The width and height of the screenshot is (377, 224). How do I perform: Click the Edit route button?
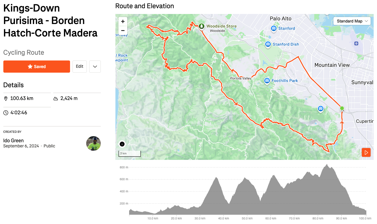point(79,67)
